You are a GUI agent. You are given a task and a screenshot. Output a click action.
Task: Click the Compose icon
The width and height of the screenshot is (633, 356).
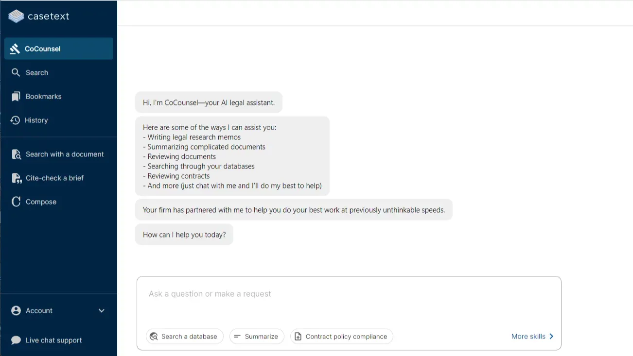tap(16, 202)
